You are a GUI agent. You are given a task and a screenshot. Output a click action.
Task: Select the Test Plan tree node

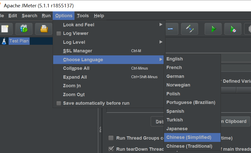pyautogui.click(x=19, y=41)
